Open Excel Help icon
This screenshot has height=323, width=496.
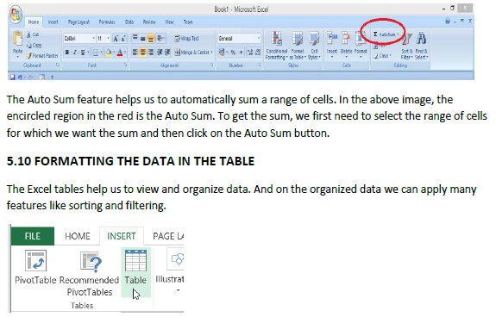(448, 22)
